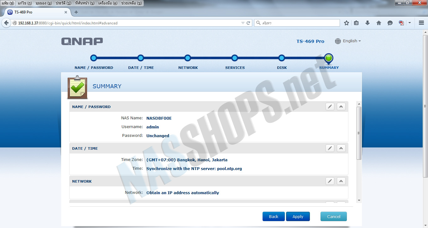Click the time zone Bangkok, Hanoi, Jakarta
The width and height of the screenshot is (428, 228).
click(187, 160)
